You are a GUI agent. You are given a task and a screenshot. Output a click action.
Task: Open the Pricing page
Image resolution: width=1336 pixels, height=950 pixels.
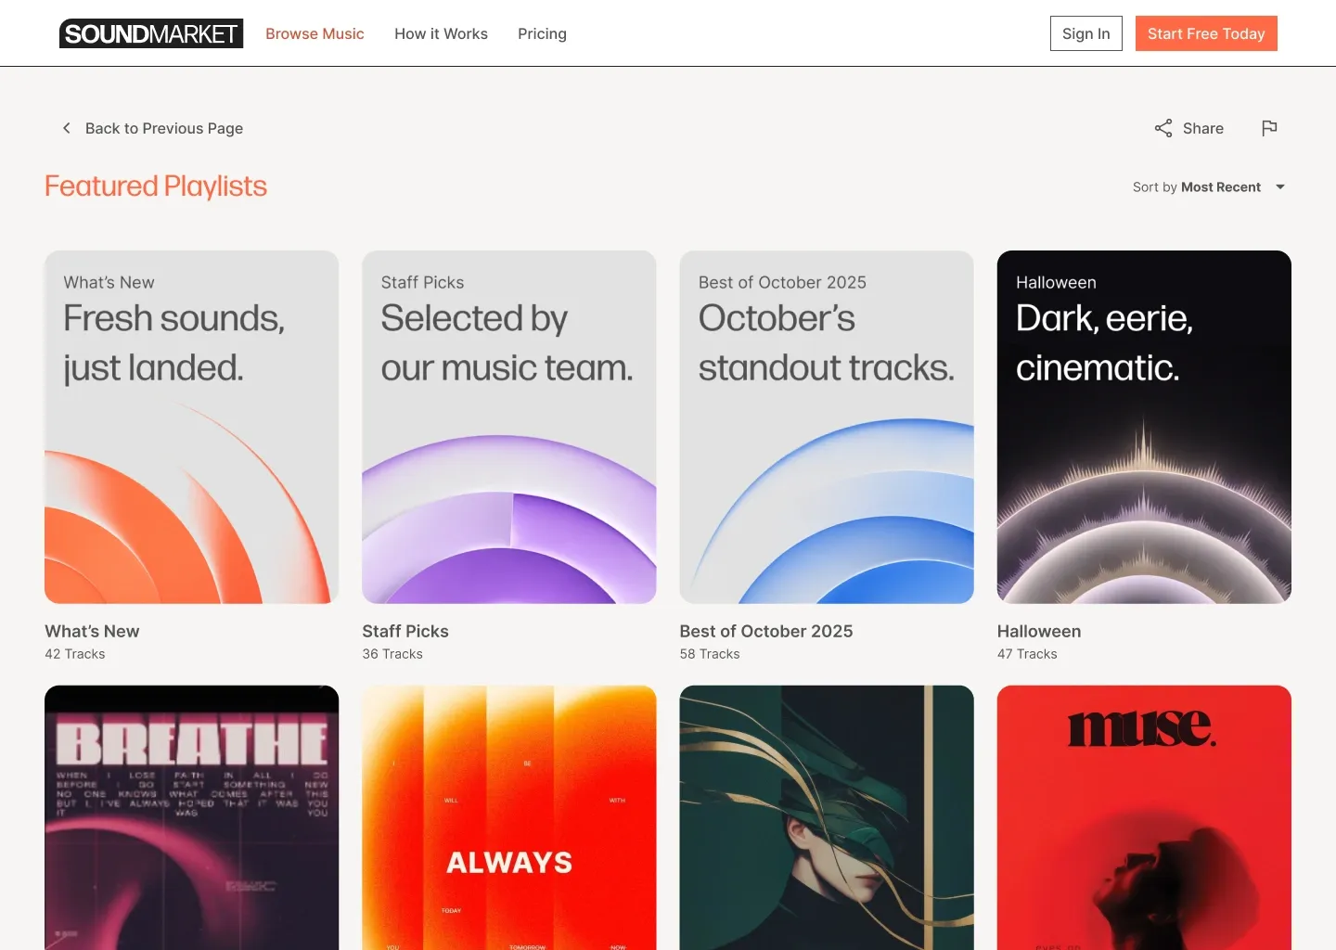coord(542,33)
